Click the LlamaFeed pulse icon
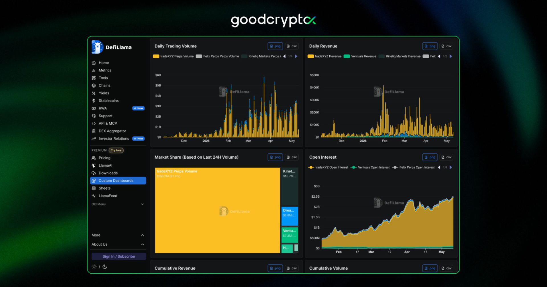The height and width of the screenshot is (287, 547). click(94, 196)
